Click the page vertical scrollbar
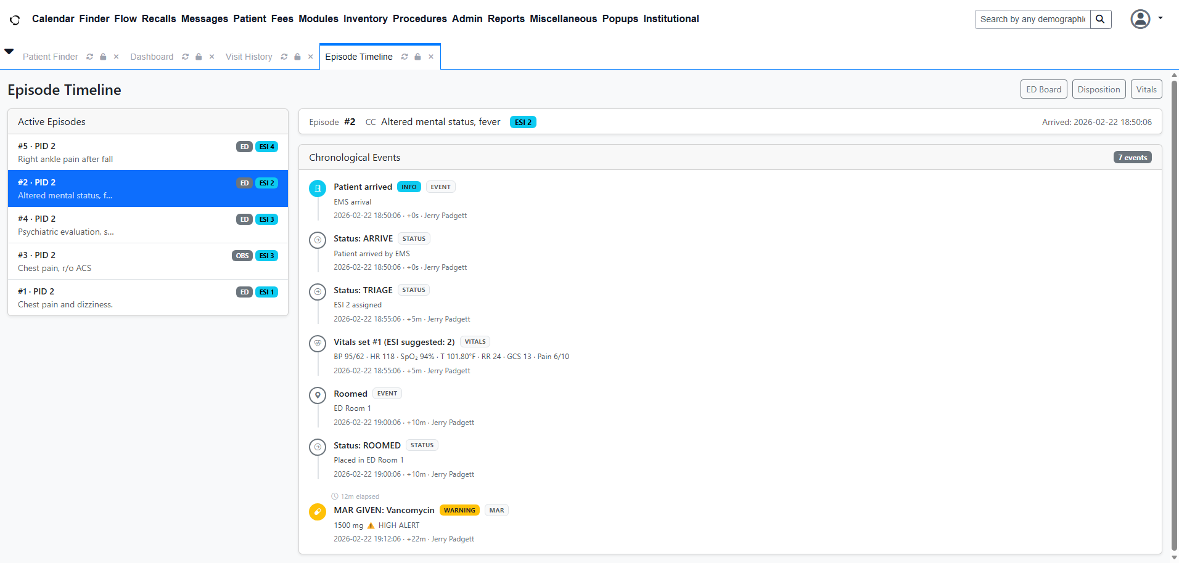This screenshot has height=563, width=1179. coord(1174,308)
